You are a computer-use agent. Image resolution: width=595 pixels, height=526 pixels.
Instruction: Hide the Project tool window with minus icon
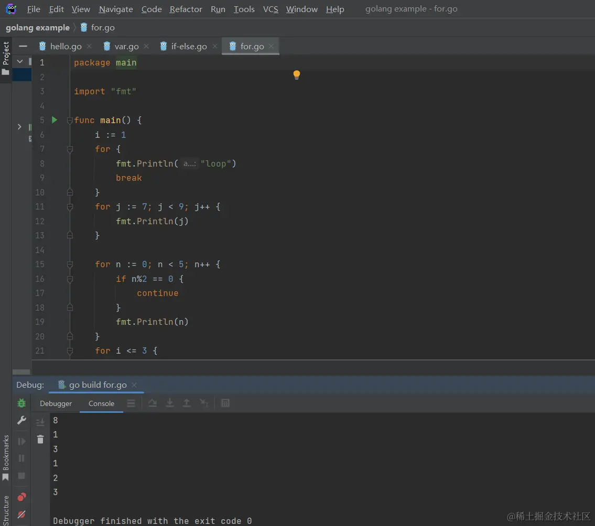click(23, 46)
